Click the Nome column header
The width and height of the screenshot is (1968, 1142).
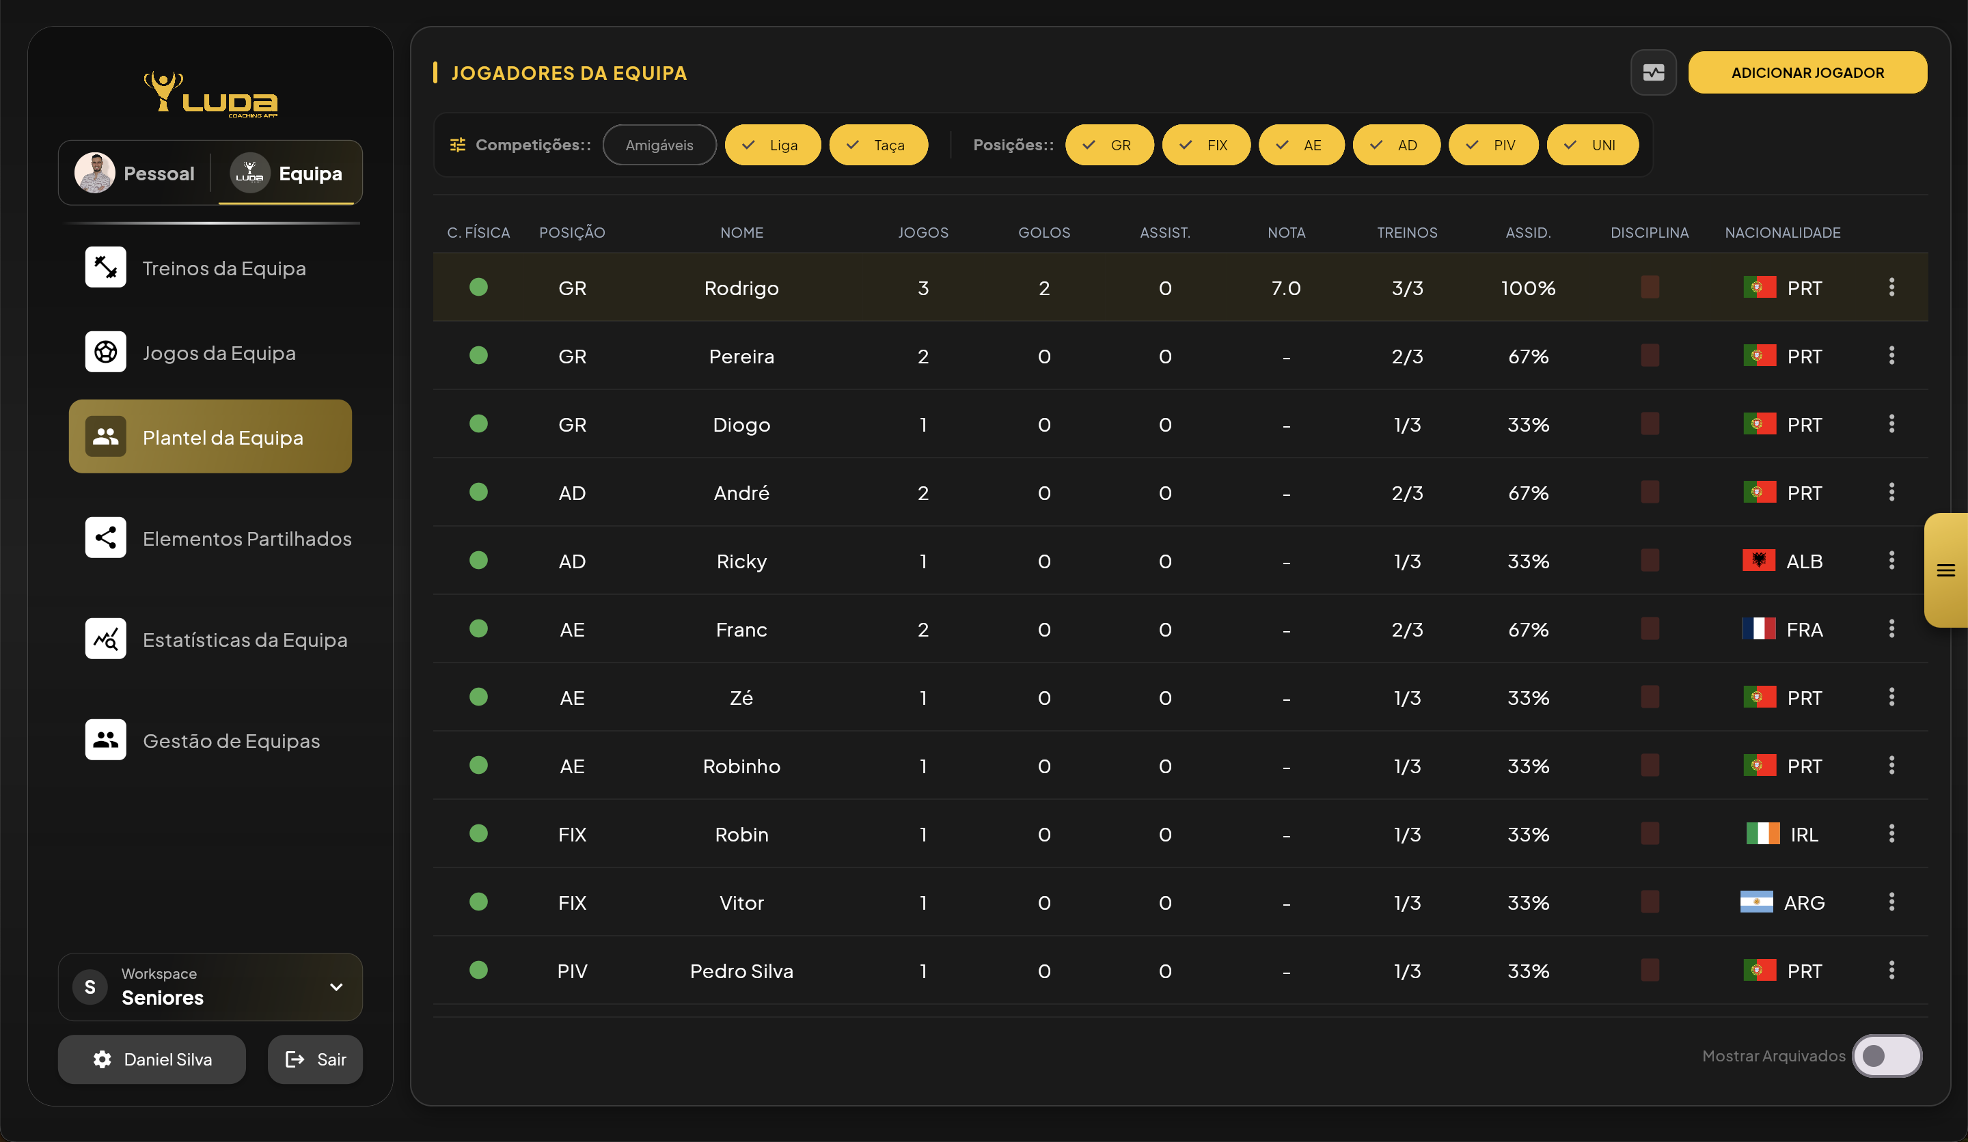[741, 233]
